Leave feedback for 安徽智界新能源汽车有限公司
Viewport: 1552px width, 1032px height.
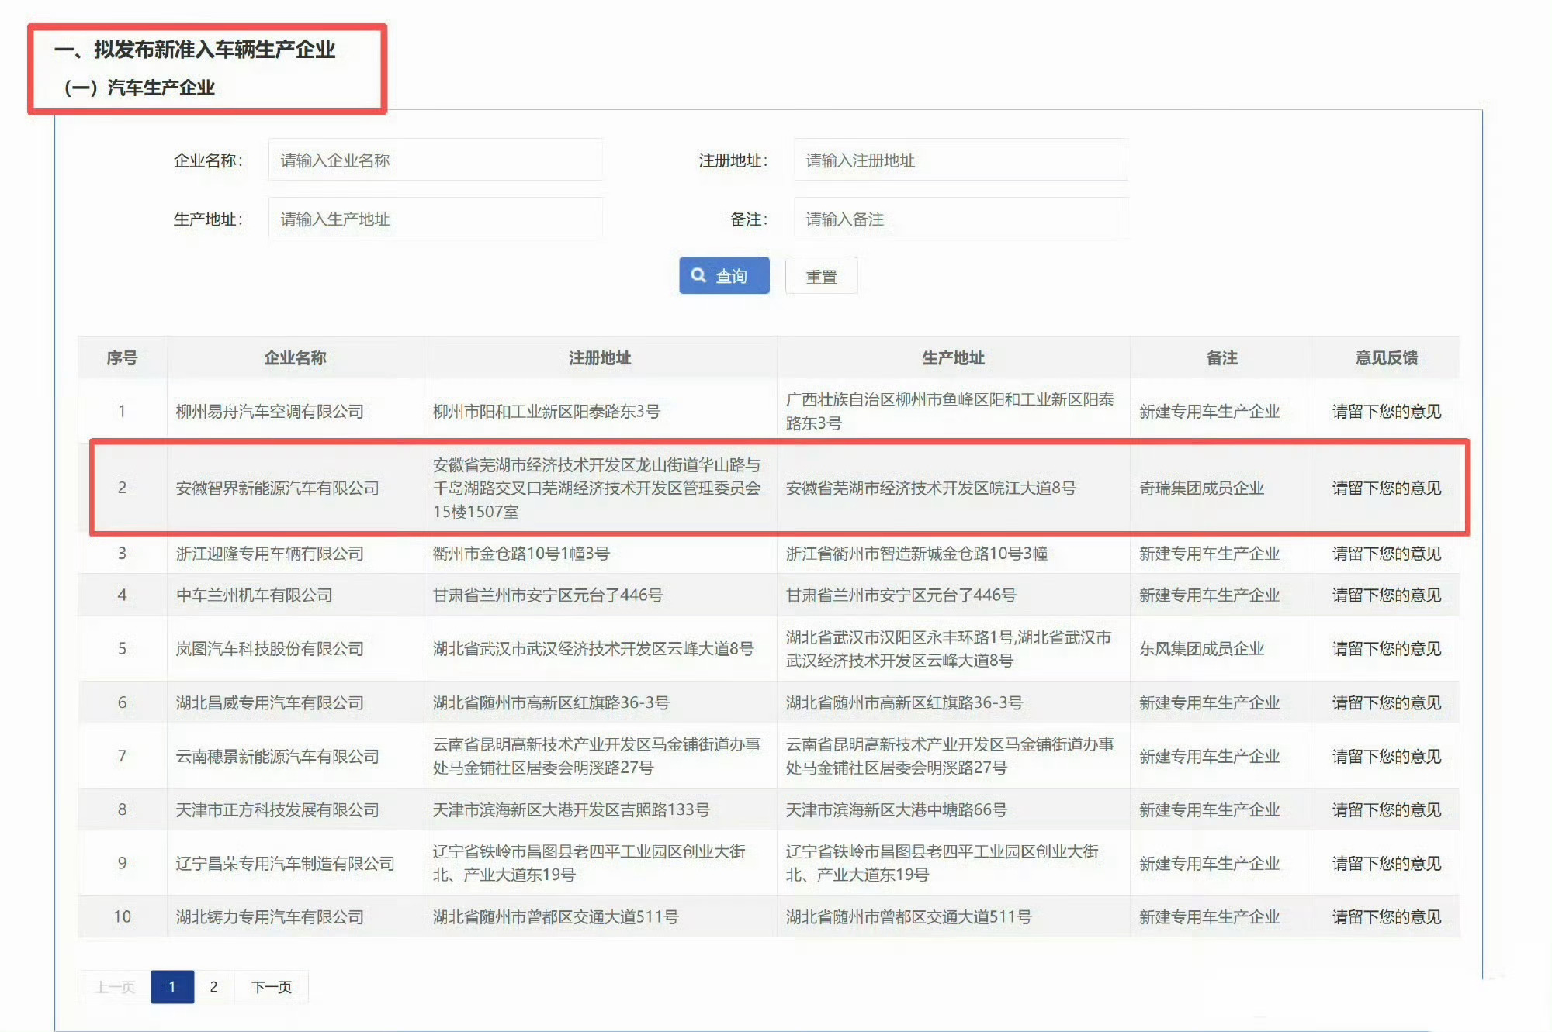1386,488
